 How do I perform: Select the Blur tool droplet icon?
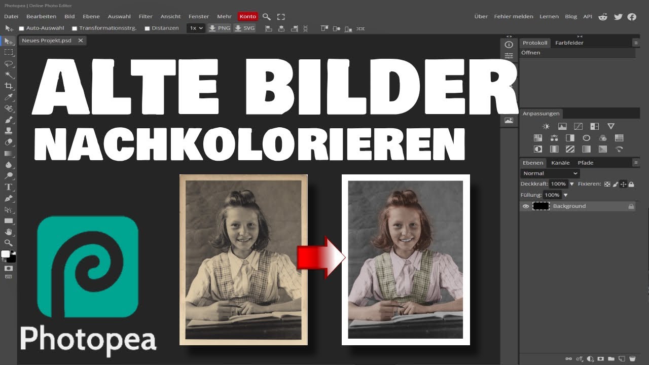pos(9,164)
